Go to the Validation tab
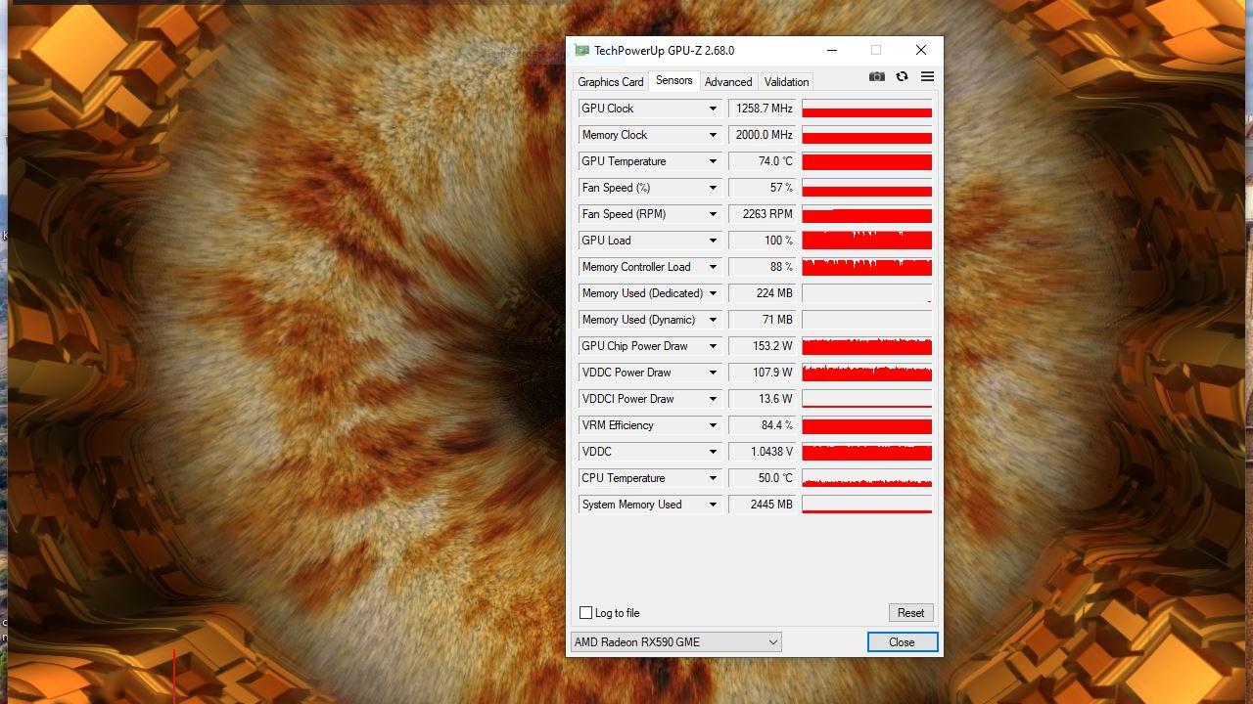 (786, 82)
